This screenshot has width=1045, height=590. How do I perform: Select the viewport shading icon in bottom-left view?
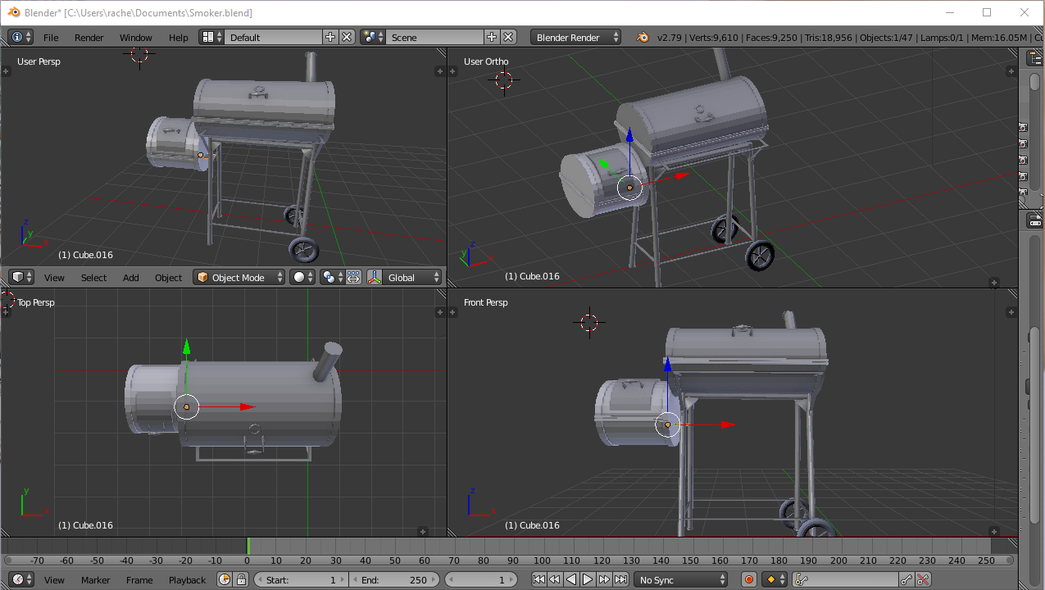pyautogui.click(x=301, y=276)
